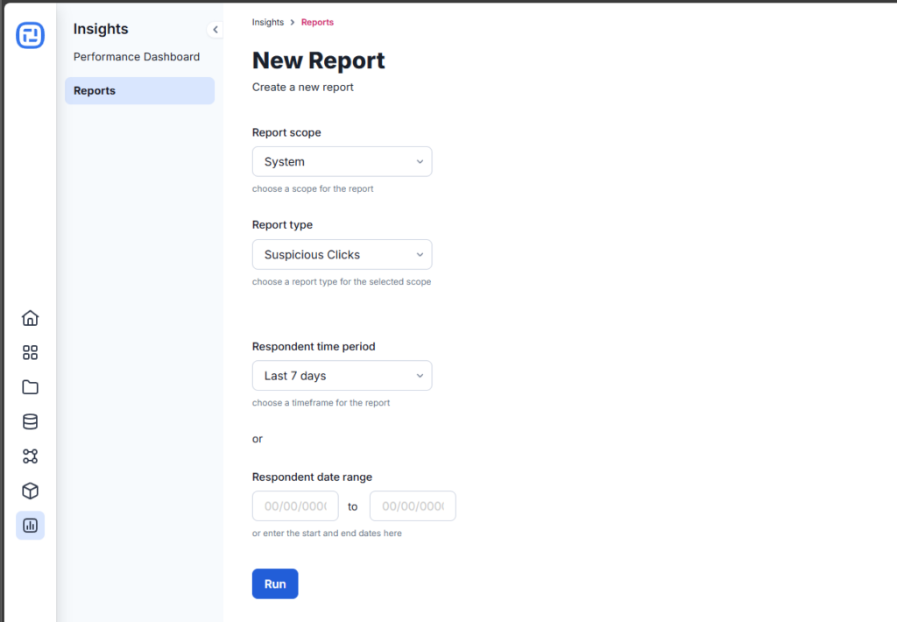Open the Respondent time period dropdown
Image resolution: width=897 pixels, height=622 pixels.
coord(342,376)
